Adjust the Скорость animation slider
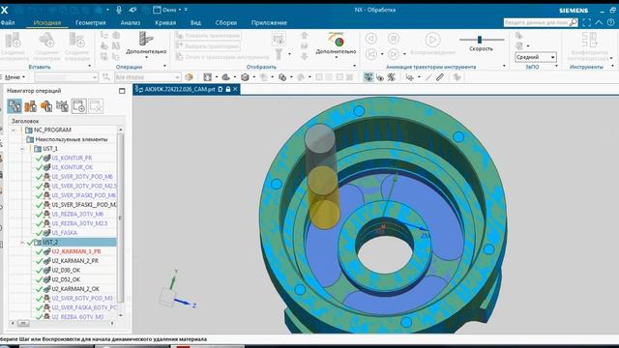Image resolution: width=619 pixels, height=348 pixels. tap(480, 40)
